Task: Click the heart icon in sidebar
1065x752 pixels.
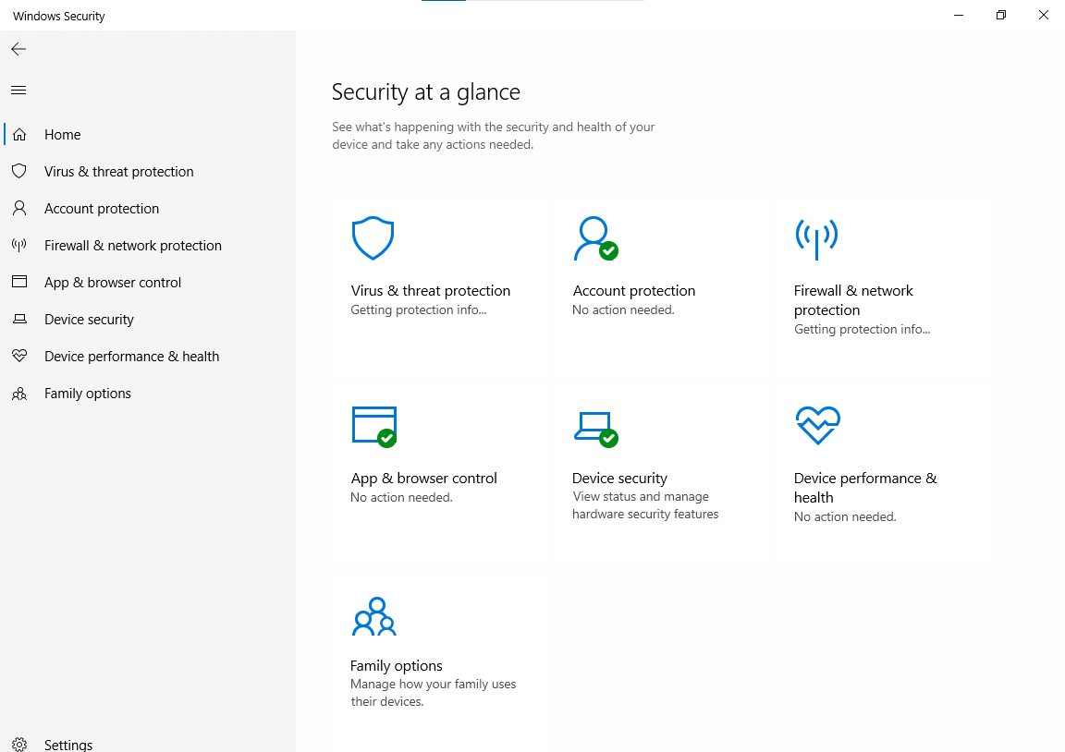Action: click(x=19, y=356)
